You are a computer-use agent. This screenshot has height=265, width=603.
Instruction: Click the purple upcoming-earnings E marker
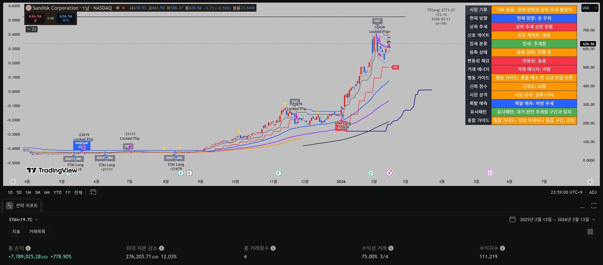pyautogui.click(x=490, y=173)
